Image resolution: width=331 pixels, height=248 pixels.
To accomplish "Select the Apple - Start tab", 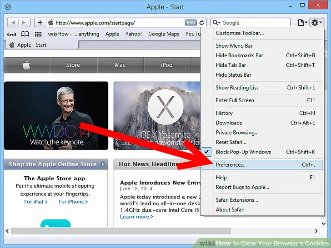I will (41, 45).
